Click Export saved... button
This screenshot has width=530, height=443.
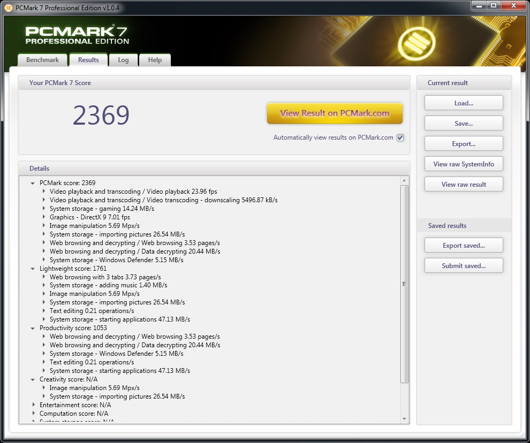[x=464, y=246]
